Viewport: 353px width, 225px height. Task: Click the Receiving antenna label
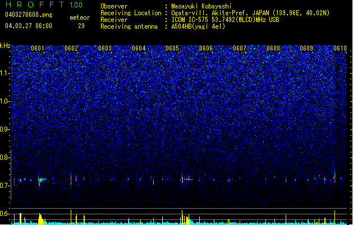coord(129,26)
